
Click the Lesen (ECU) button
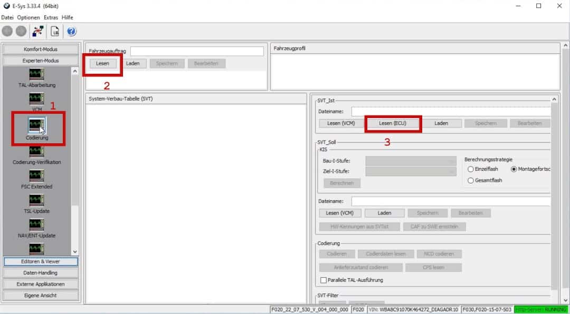[x=392, y=123]
